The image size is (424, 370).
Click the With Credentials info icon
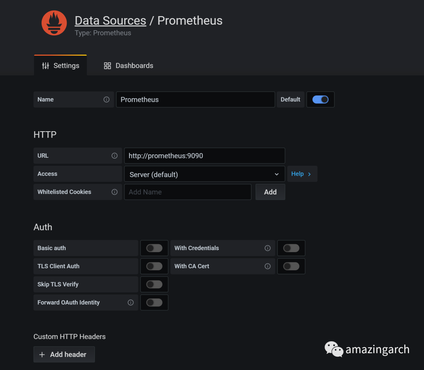click(268, 248)
